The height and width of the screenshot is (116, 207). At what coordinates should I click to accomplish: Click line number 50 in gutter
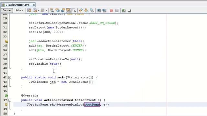pos(5,114)
